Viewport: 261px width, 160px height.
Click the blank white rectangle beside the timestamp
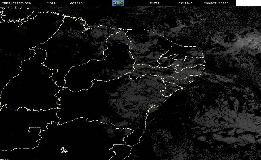pos(248,3)
